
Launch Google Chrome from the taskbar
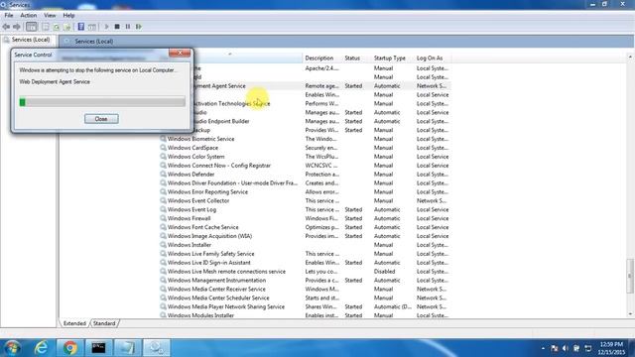click(x=70, y=348)
